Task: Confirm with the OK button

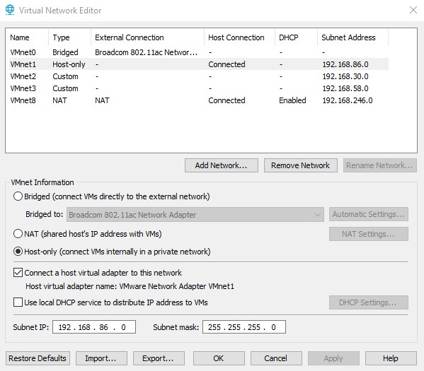Action: click(219, 358)
